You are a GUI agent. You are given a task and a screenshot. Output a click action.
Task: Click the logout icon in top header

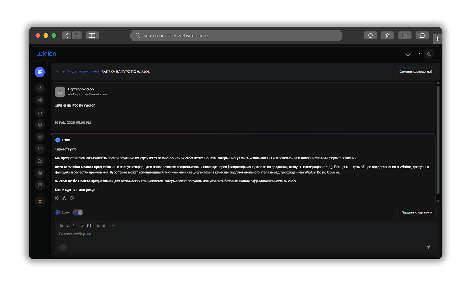[x=429, y=54]
